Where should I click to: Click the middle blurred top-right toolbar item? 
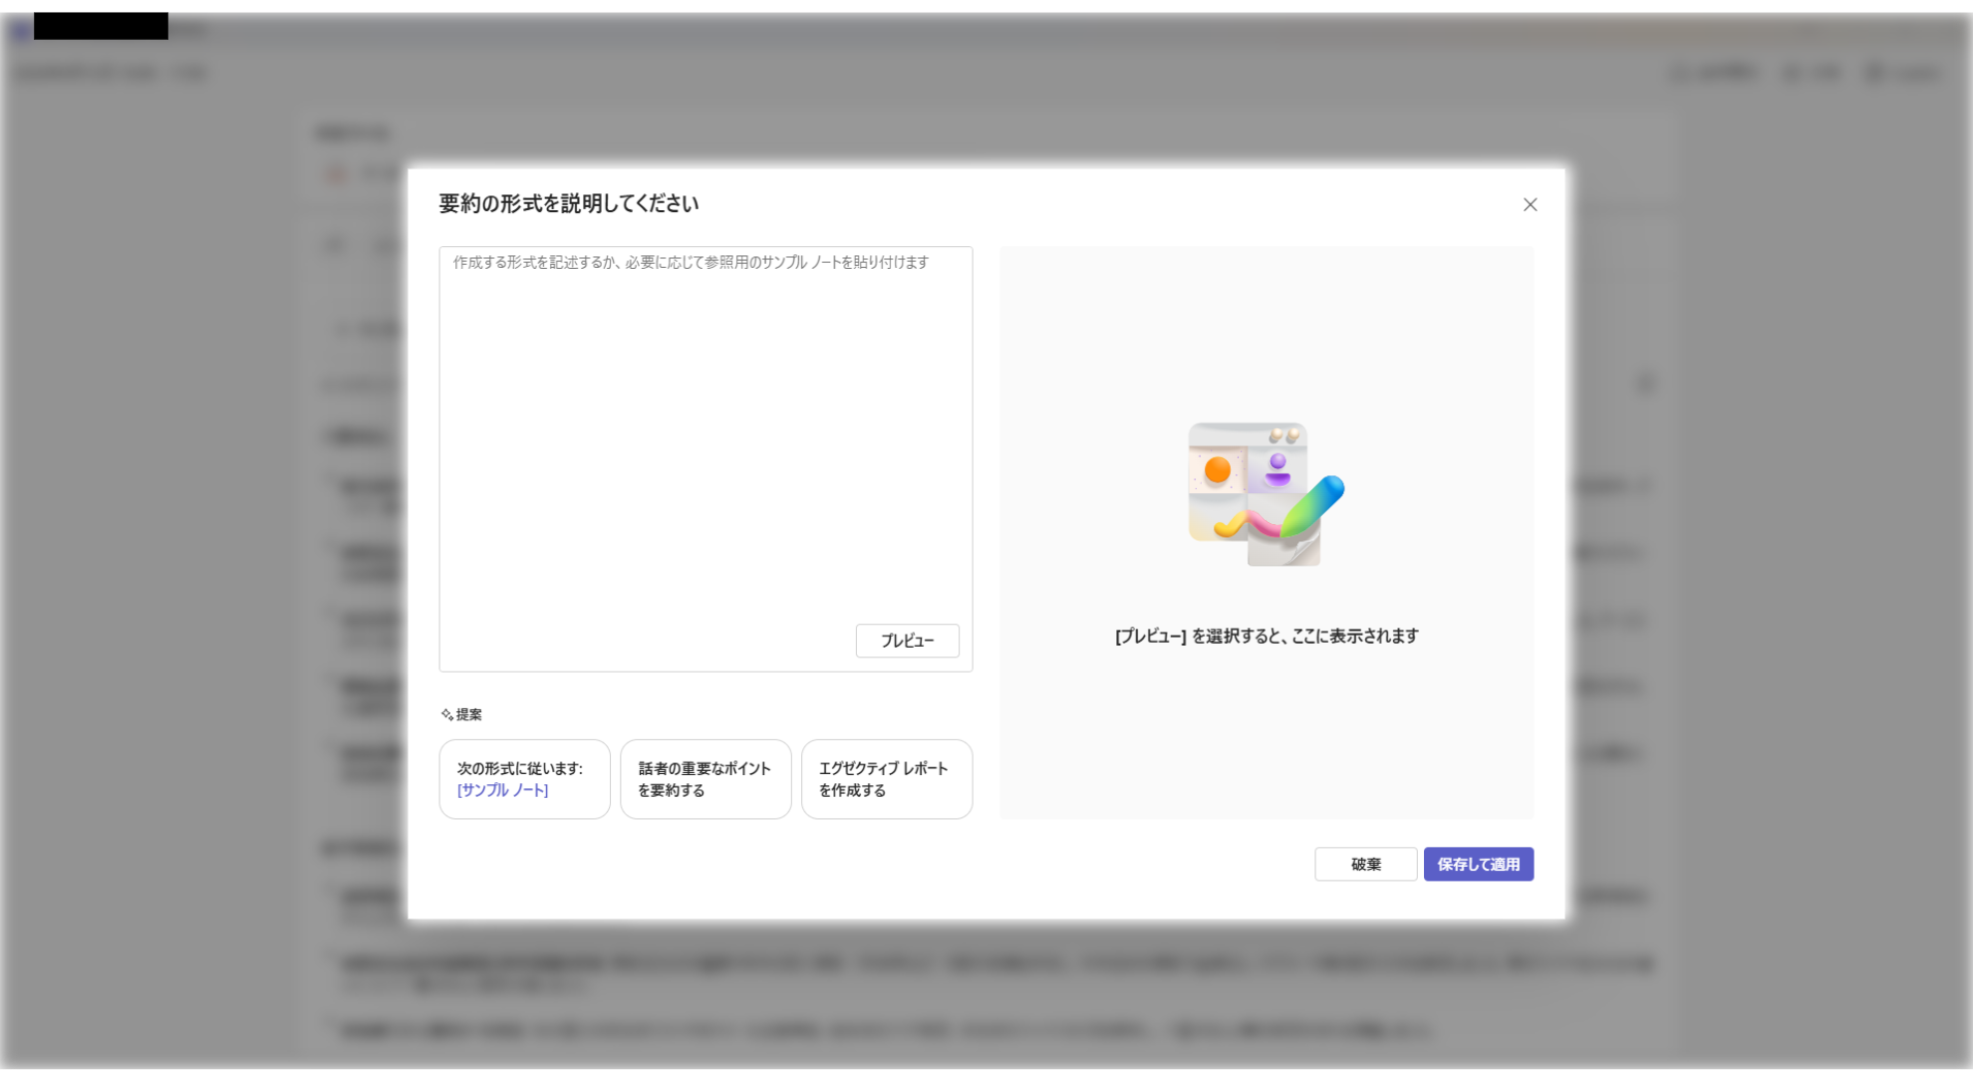1813,73
